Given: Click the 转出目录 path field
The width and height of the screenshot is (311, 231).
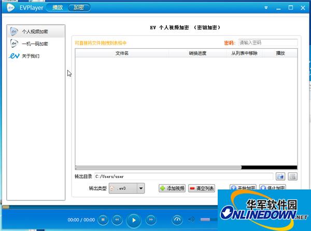Looking at the screenshot, I should 183,176.
